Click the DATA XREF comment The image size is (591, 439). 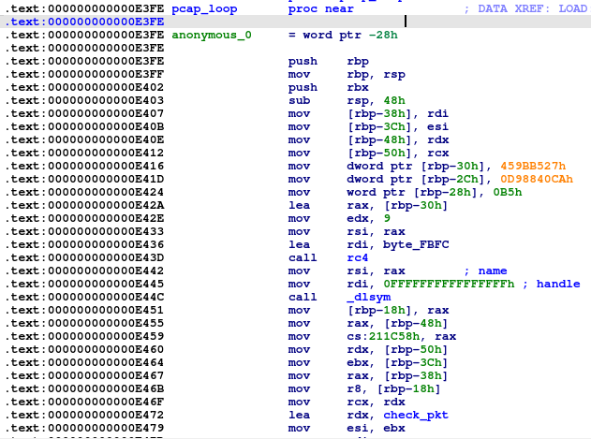click(x=527, y=9)
